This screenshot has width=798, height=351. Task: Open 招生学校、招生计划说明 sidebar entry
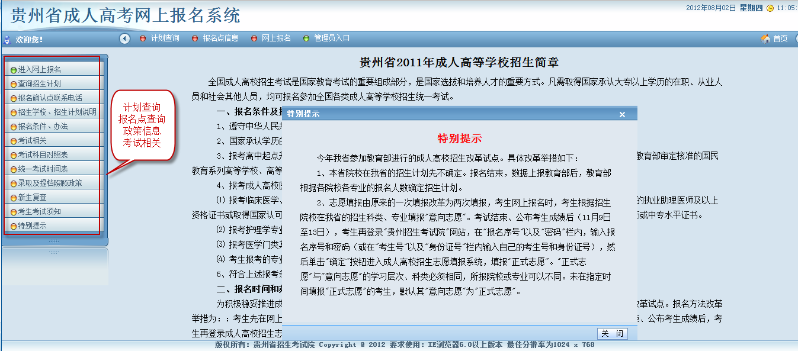pos(57,112)
